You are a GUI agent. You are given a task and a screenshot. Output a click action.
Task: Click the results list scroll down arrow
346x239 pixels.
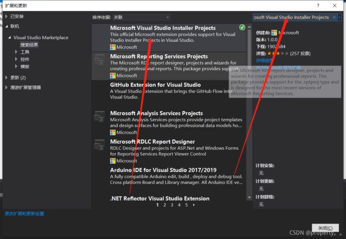(x=249, y=197)
